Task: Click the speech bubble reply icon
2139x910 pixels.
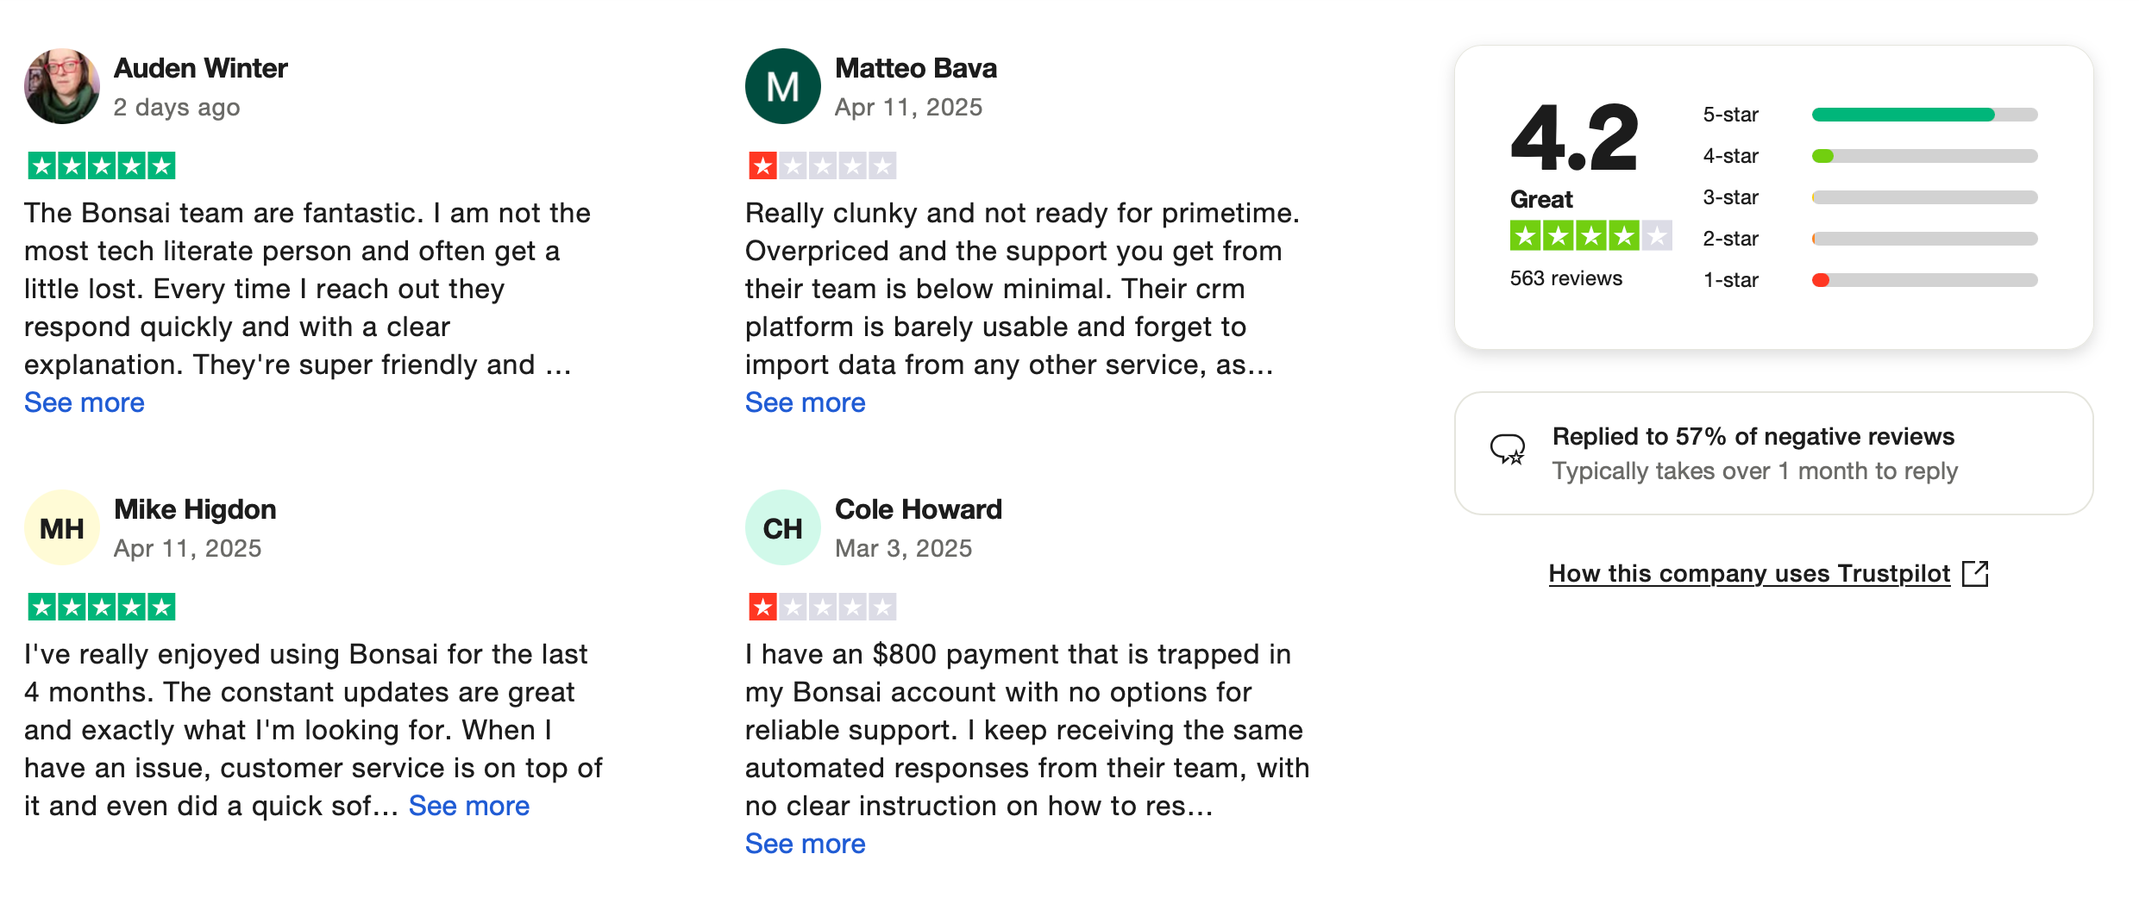Action: click(x=1508, y=450)
